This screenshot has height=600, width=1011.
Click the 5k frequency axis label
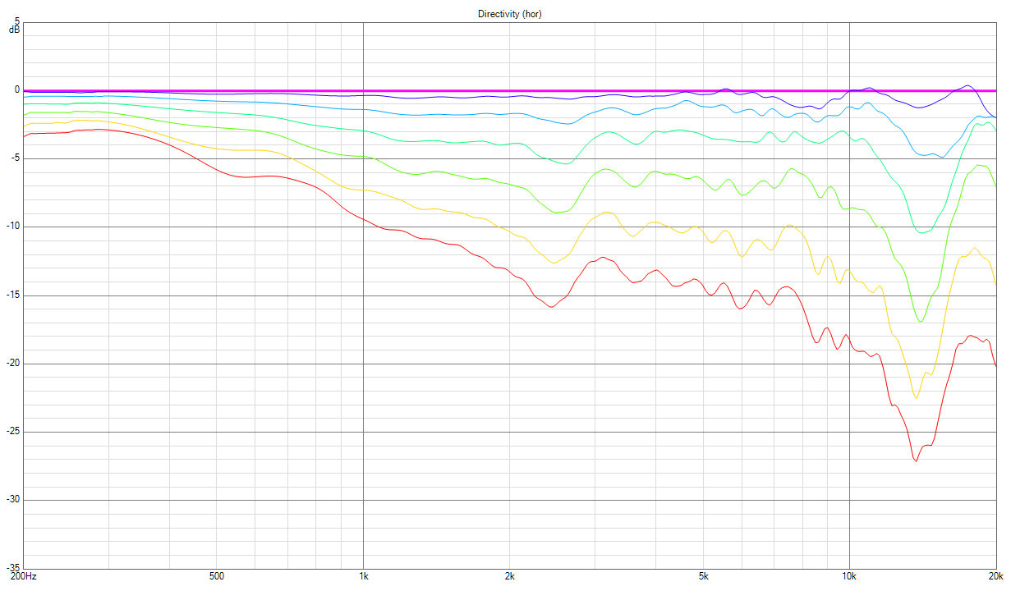click(x=703, y=576)
